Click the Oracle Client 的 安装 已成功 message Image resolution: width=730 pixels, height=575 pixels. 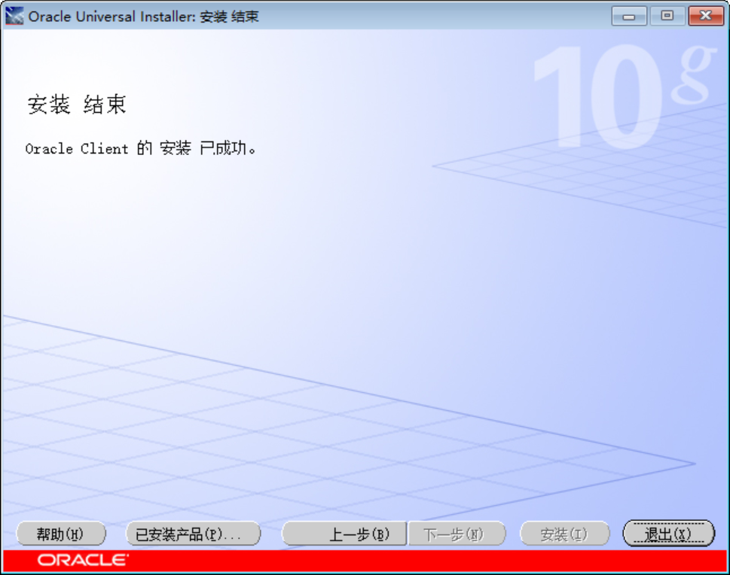point(141,148)
